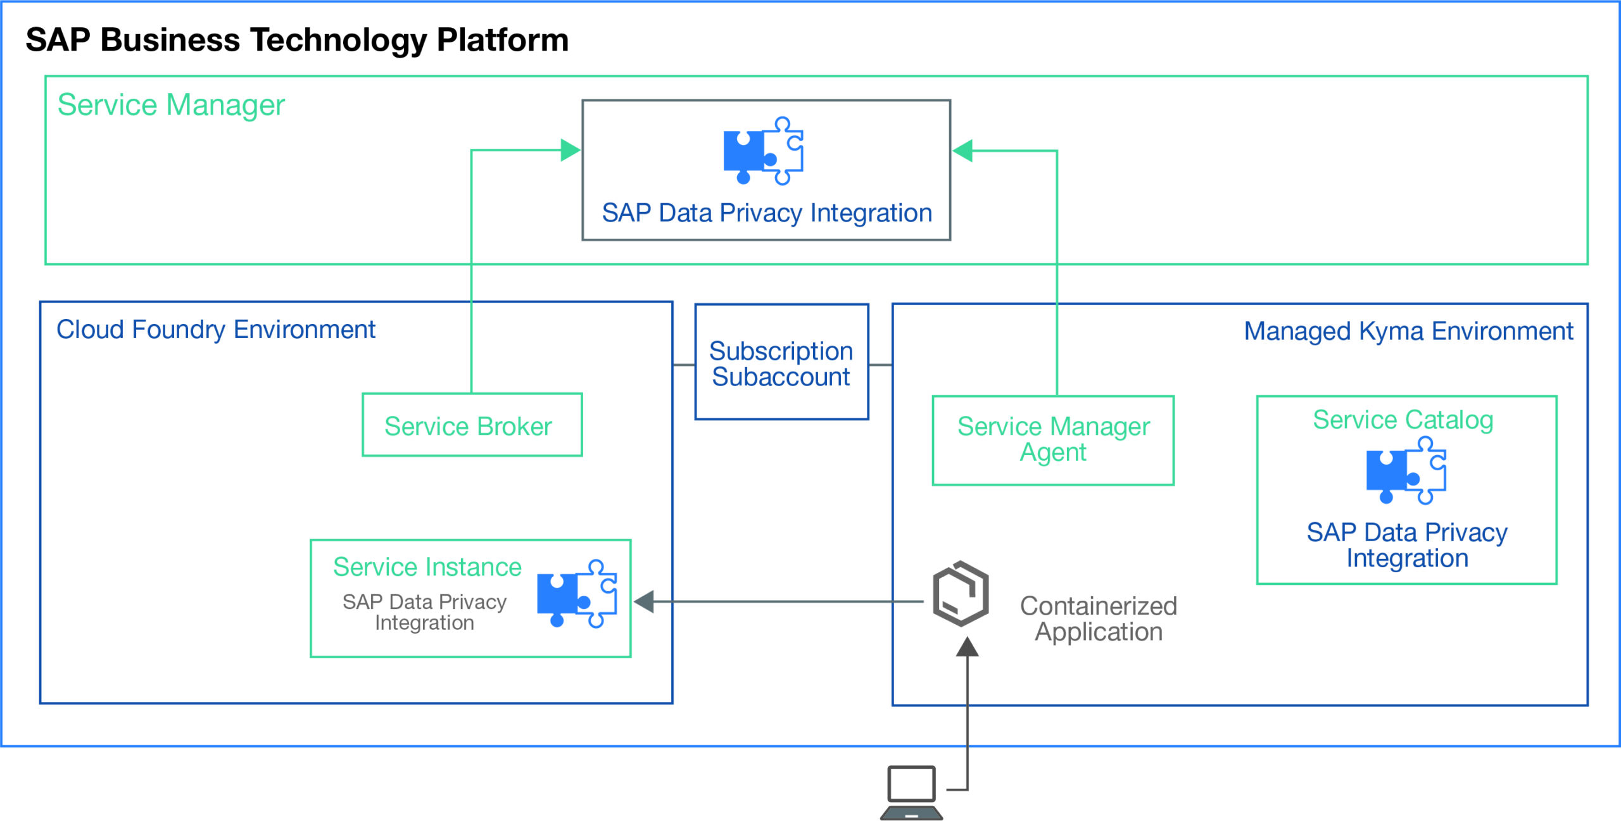Toggle visibility of the Service Manager layer
Image resolution: width=1621 pixels, height=821 pixels.
(x=171, y=105)
